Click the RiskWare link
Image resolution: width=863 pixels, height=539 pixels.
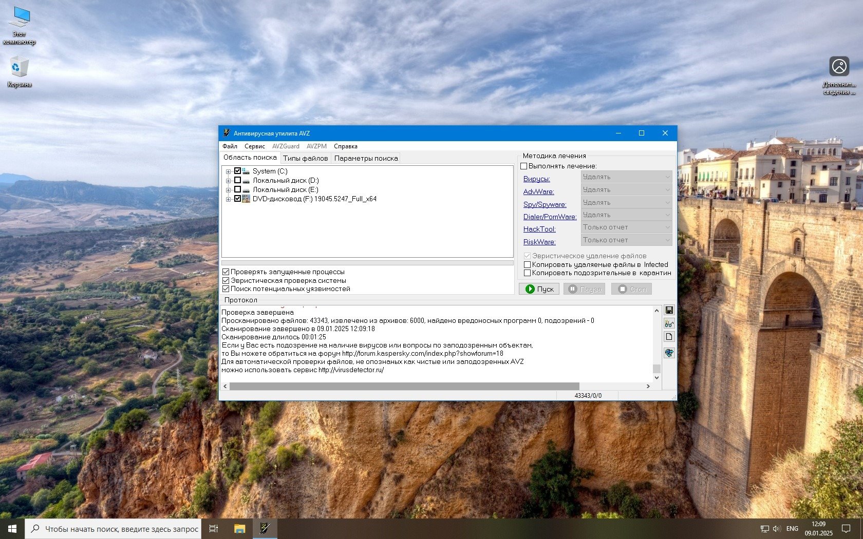click(540, 242)
